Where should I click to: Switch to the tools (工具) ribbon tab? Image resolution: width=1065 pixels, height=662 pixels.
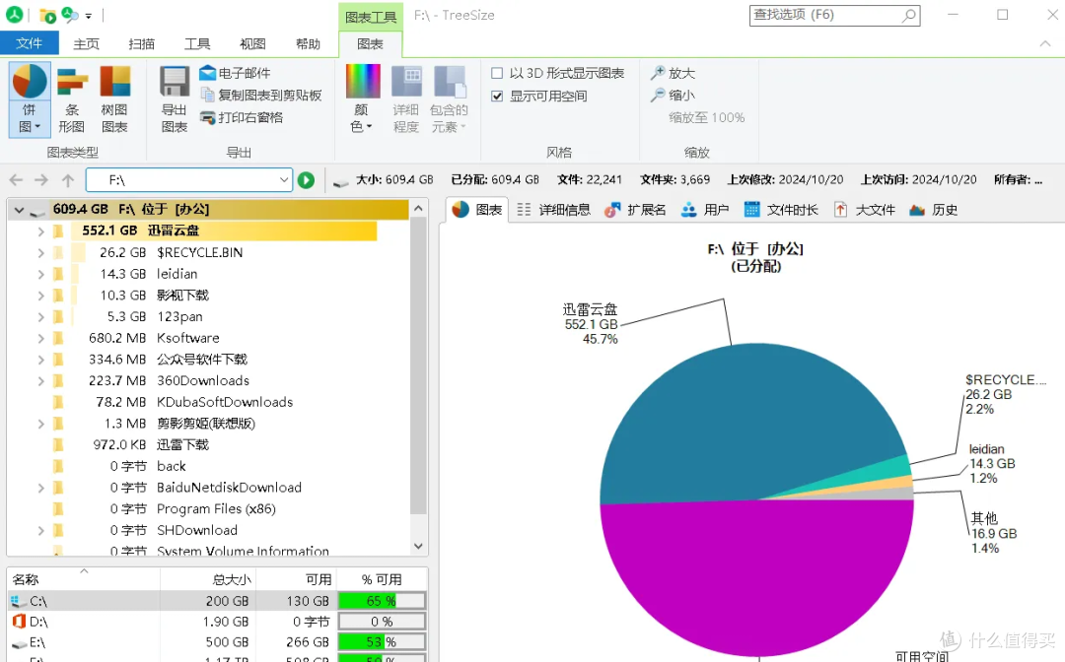[x=197, y=44]
